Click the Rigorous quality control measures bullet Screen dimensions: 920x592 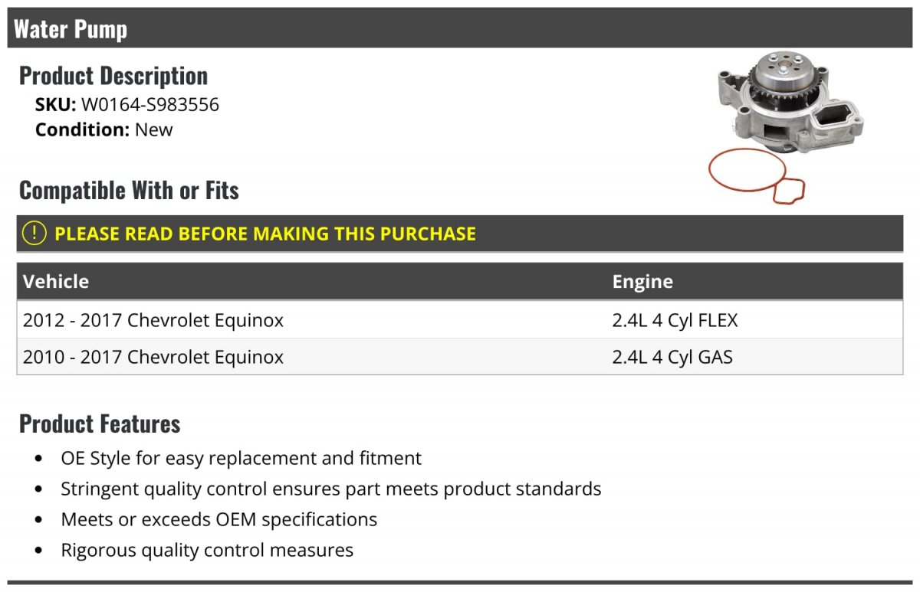point(207,550)
